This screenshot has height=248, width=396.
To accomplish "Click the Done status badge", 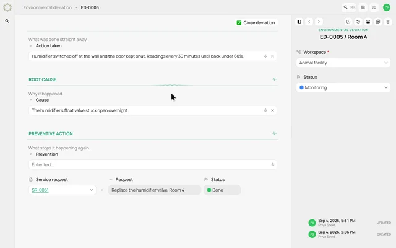I will coord(222,190).
